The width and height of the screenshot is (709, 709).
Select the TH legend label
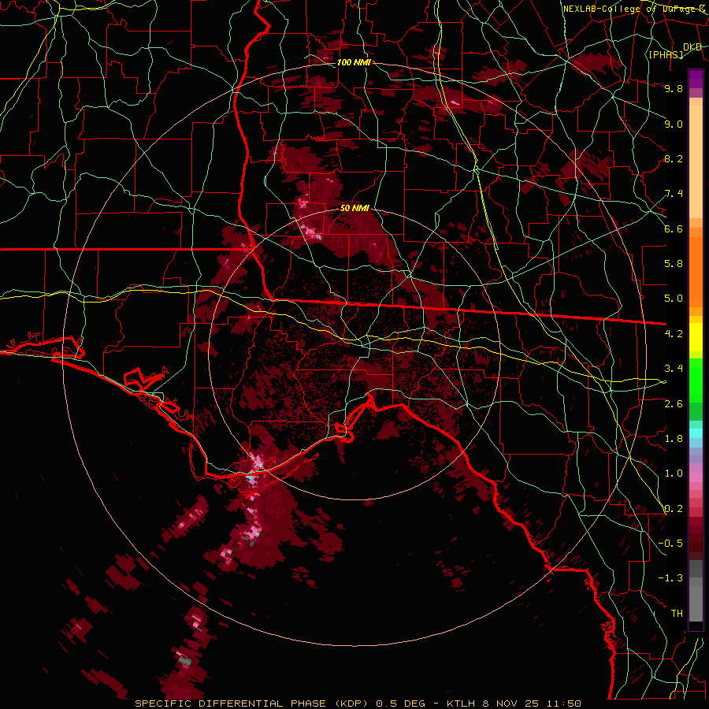pos(677,614)
